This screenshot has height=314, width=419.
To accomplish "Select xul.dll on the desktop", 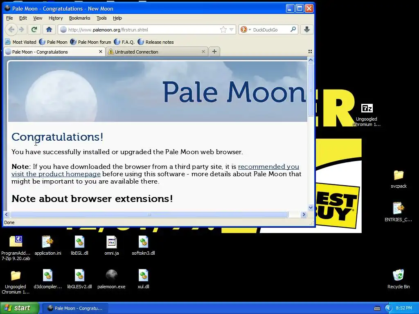I will point(143,279).
